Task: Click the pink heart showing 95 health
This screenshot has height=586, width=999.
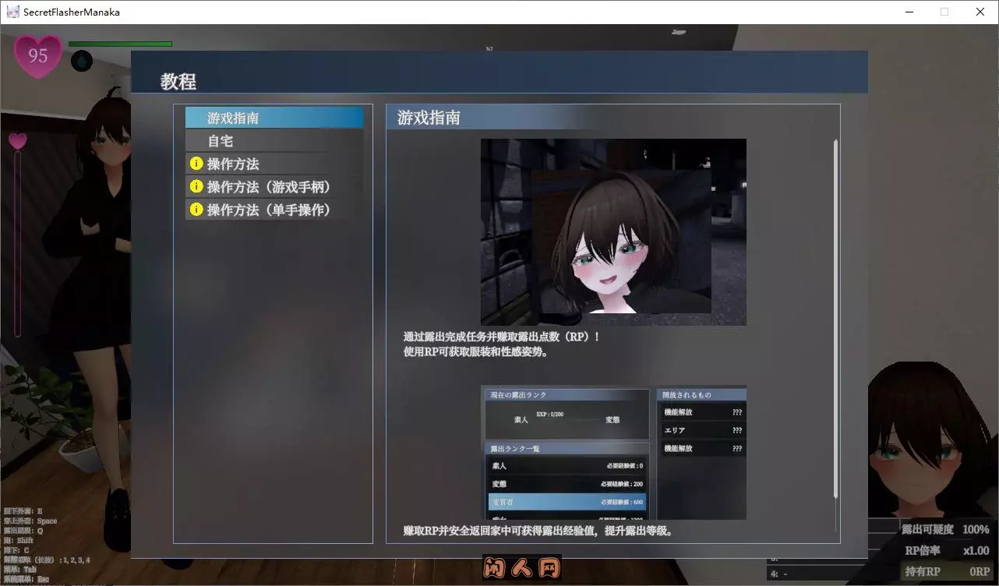Action: (37, 55)
